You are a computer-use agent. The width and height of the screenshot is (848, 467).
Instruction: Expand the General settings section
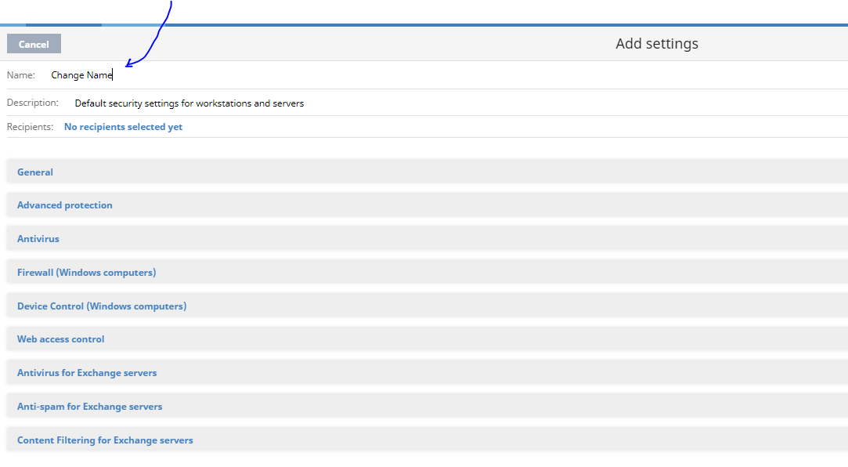pyautogui.click(x=427, y=172)
